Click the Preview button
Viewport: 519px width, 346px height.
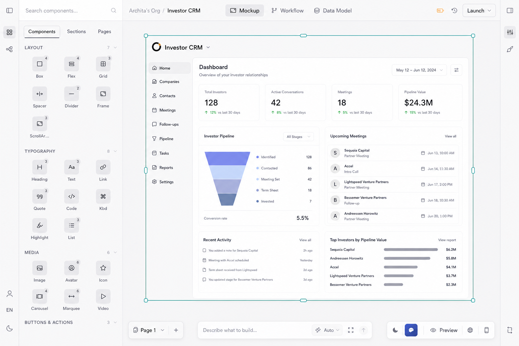tap(444, 330)
